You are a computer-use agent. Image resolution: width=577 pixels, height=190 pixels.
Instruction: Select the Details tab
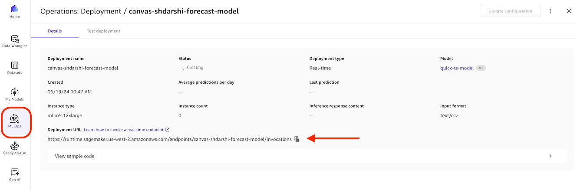click(x=55, y=31)
